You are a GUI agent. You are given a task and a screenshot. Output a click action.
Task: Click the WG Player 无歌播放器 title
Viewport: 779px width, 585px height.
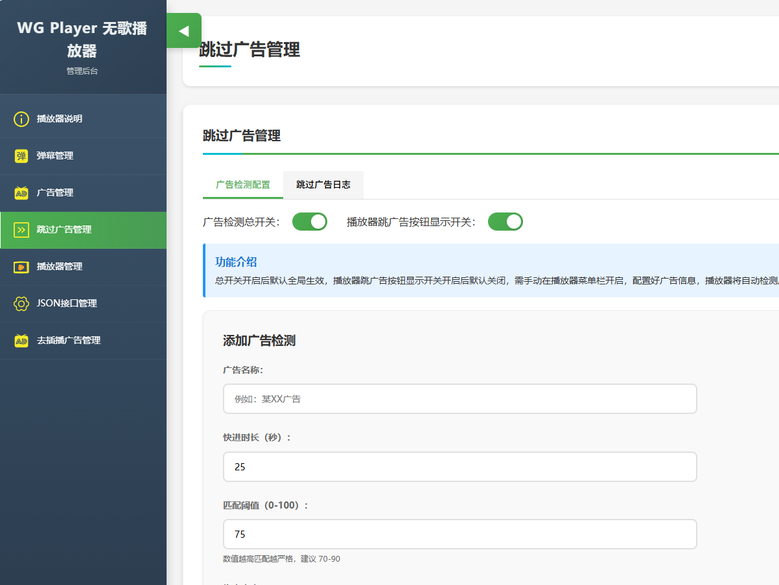pyautogui.click(x=82, y=40)
